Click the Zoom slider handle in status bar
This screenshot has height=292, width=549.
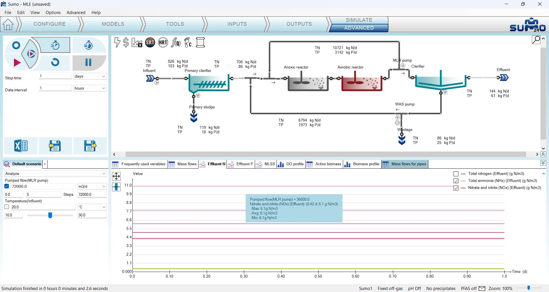pos(529,288)
